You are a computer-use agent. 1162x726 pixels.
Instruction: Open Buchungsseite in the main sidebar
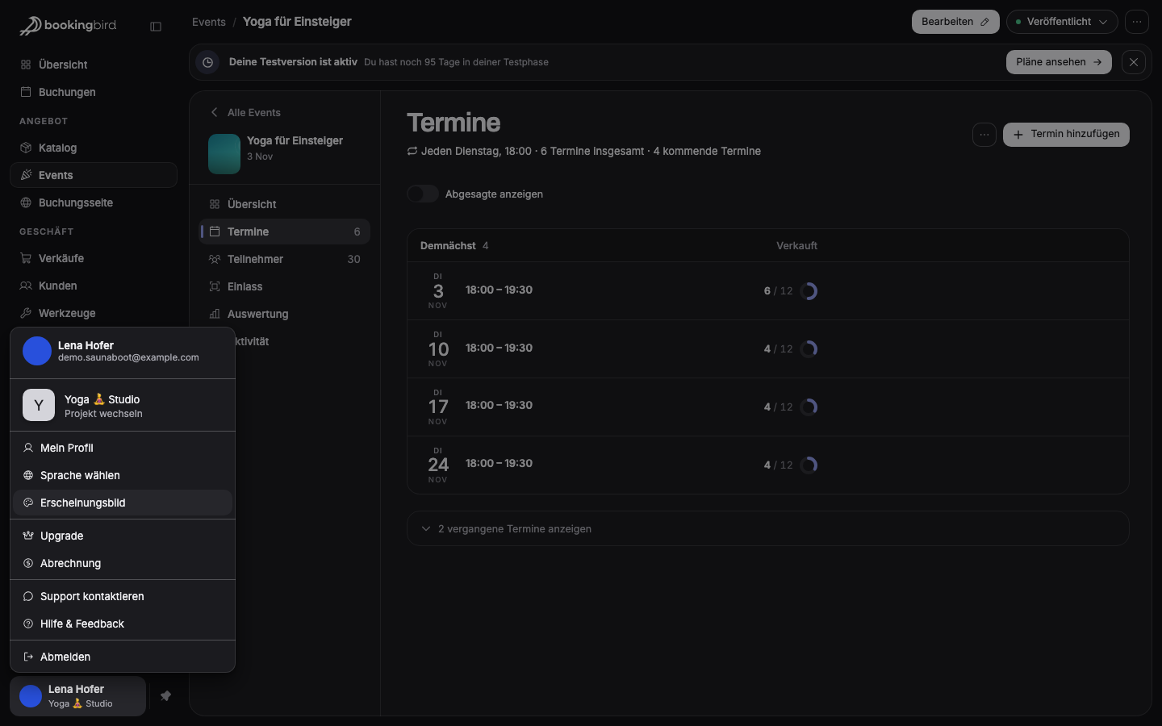point(94,202)
